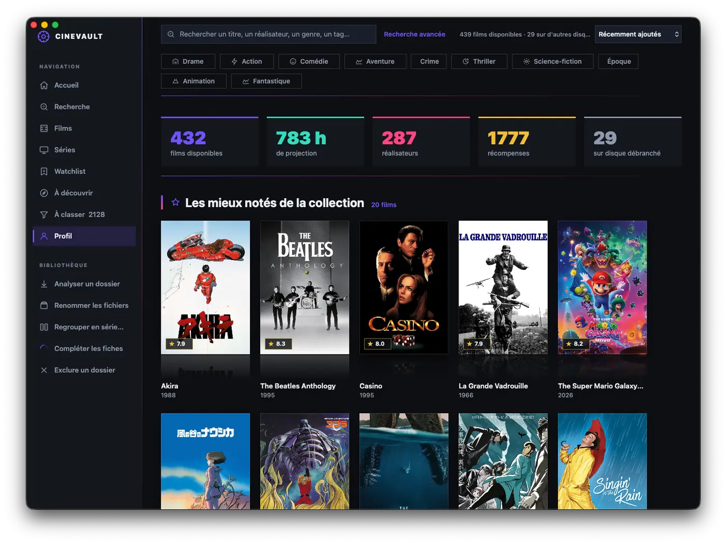Screen dimensions: 726x544
Task: Open Accueil via its home icon
Action: 44,85
